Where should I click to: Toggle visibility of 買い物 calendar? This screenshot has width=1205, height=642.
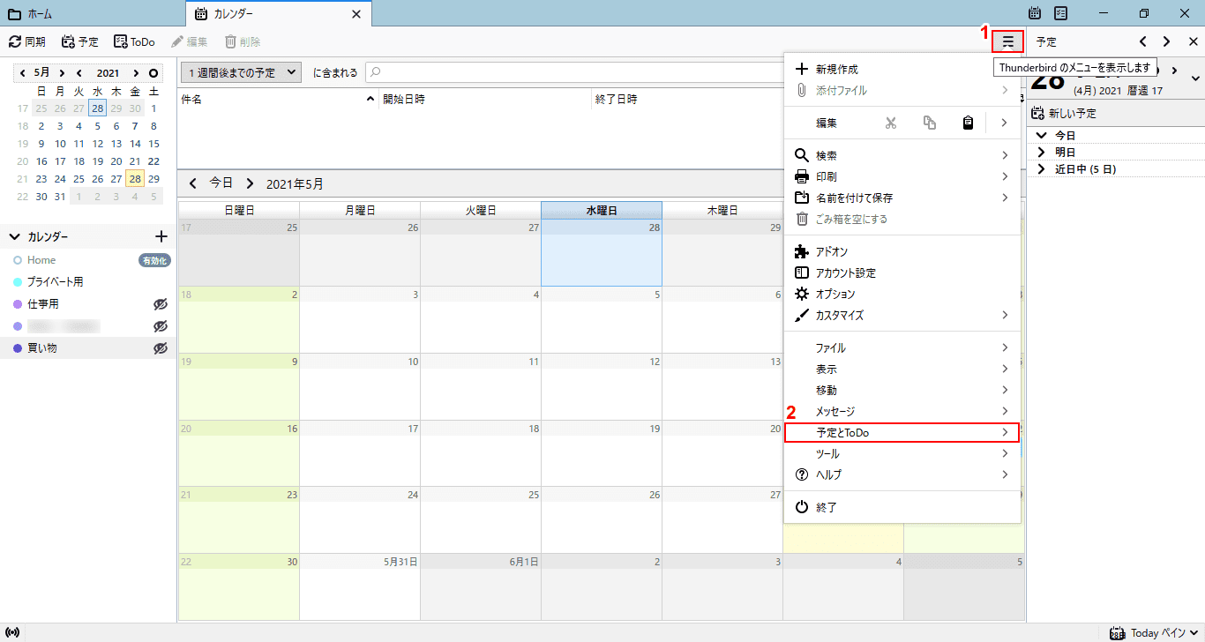161,348
